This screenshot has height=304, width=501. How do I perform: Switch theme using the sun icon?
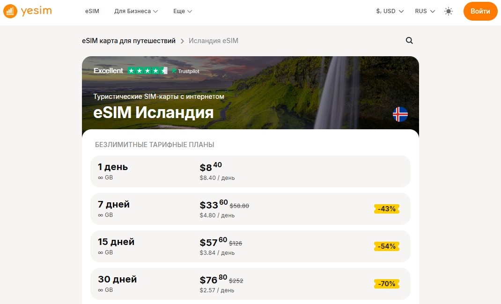448,11
